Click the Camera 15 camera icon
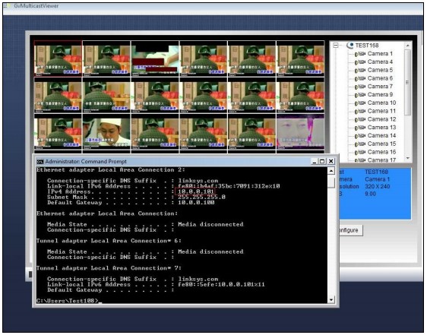Image resolution: width=427 pixels, height=335 pixels. click(360, 144)
